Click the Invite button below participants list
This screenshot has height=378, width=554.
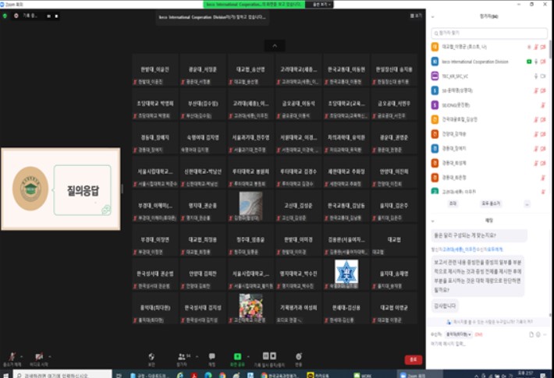tap(453, 203)
